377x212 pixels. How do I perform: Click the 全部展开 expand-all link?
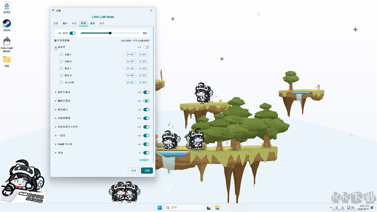(144, 160)
